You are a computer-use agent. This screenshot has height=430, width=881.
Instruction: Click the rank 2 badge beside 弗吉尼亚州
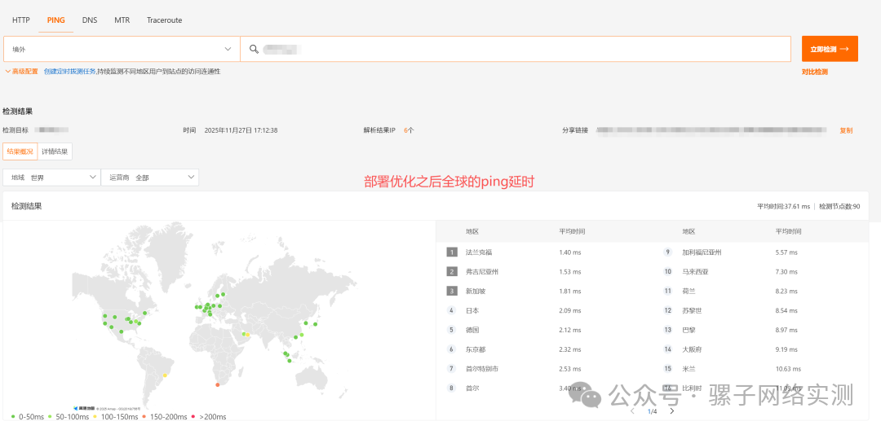pos(452,272)
